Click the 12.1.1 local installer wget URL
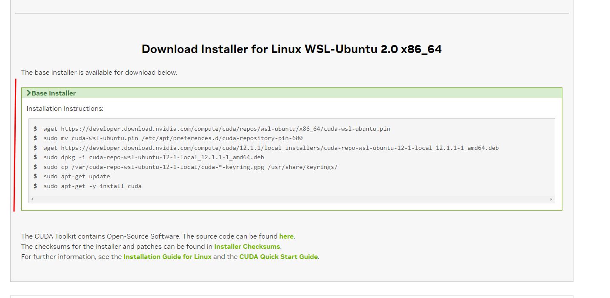Screen dimensions: 610x298 [x=270, y=148]
